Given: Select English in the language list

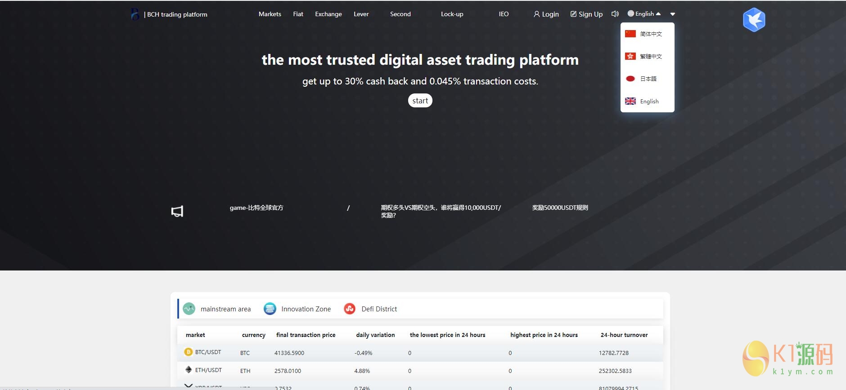Looking at the screenshot, I should tap(648, 101).
